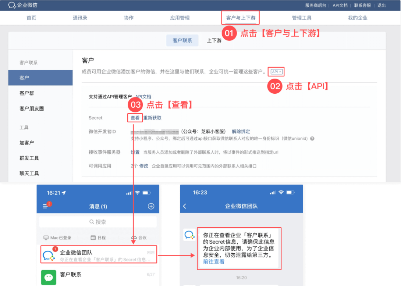This screenshot has height=286, width=401.
Task: Go to the 我的企业 tab
Action: 358,18
